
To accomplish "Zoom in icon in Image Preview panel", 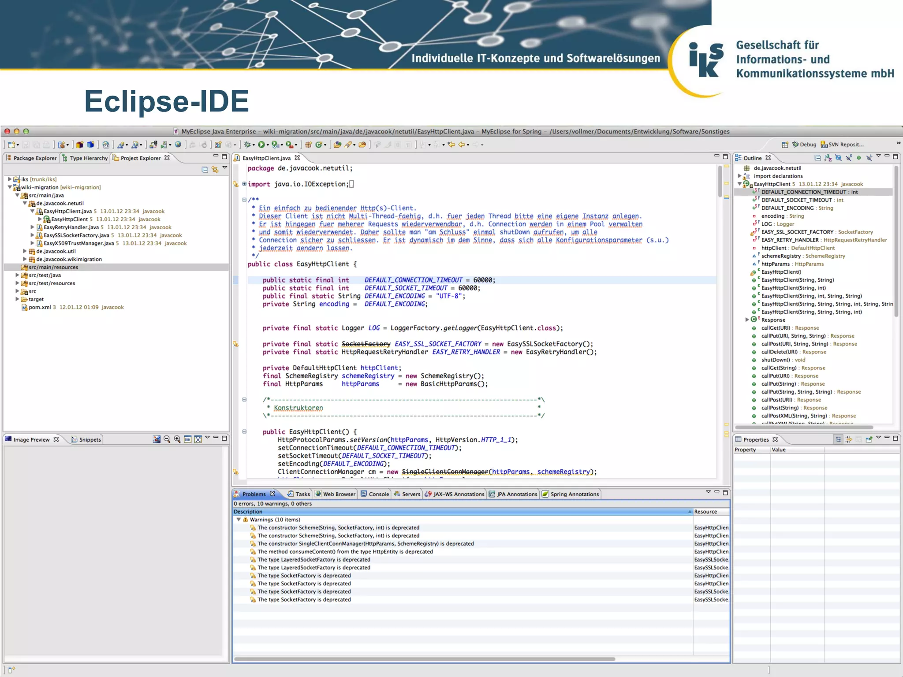I will (x=177, y=439).
